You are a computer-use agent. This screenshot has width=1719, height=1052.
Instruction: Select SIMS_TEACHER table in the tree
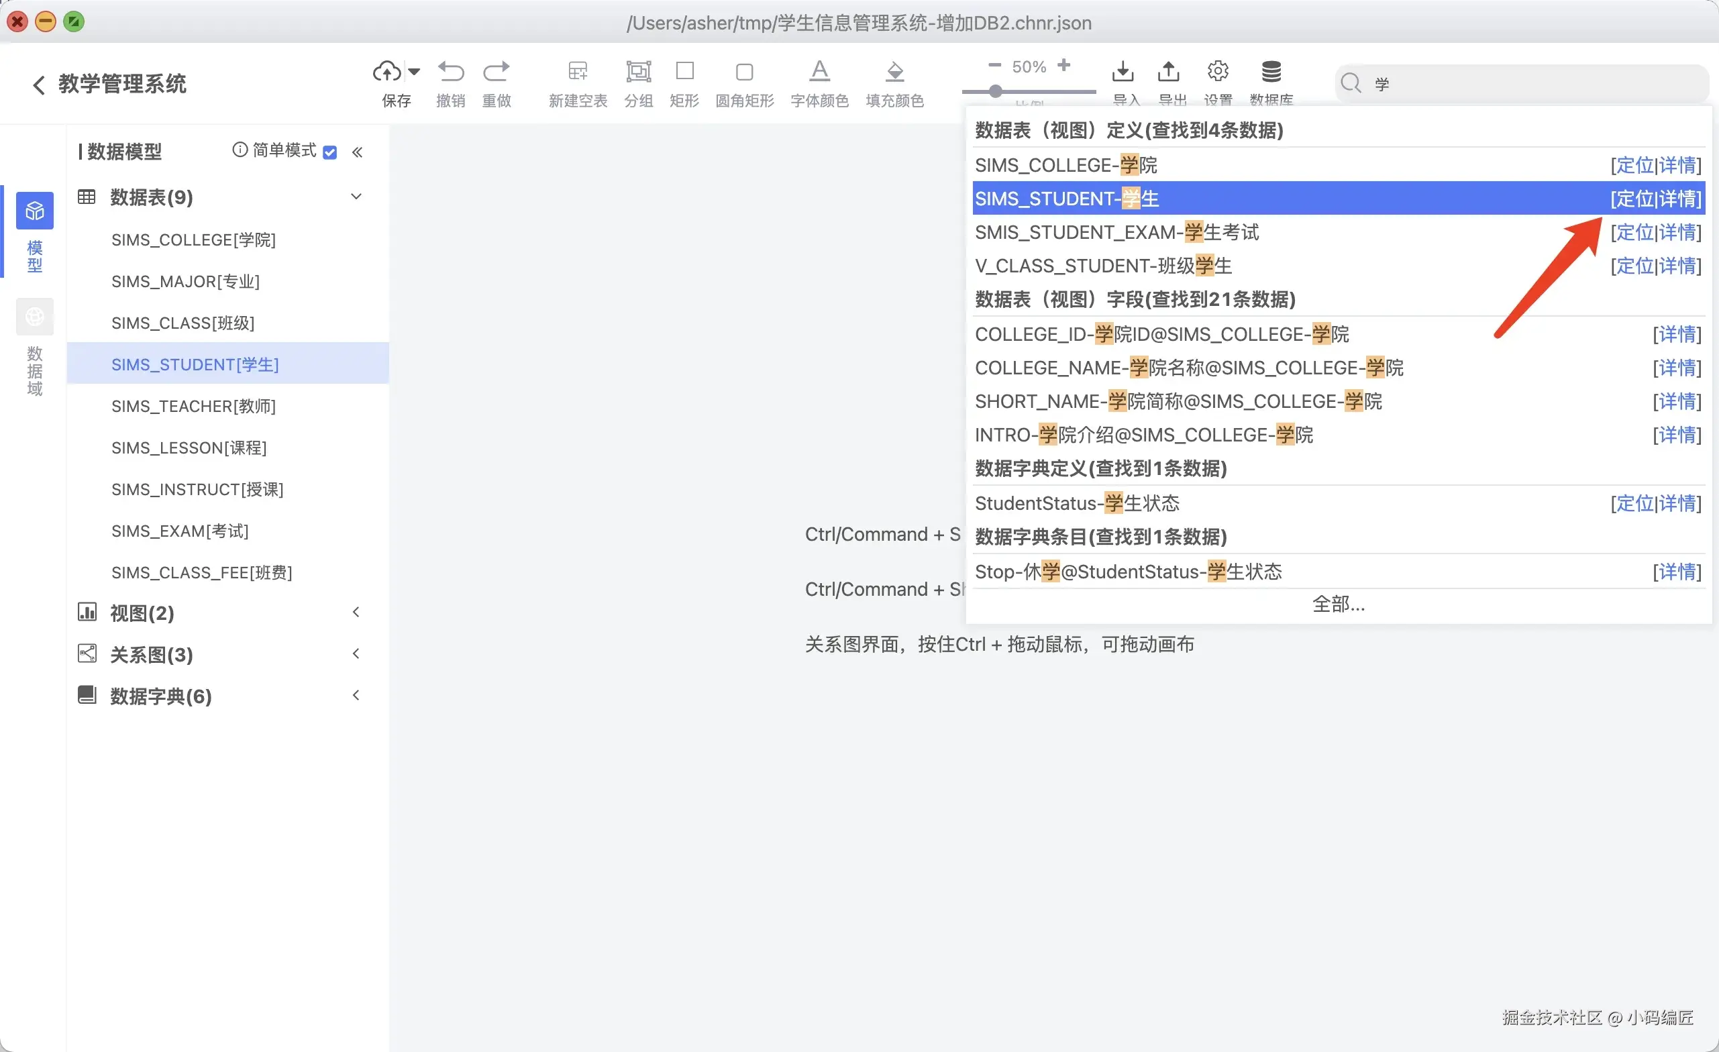pos(193,406)
